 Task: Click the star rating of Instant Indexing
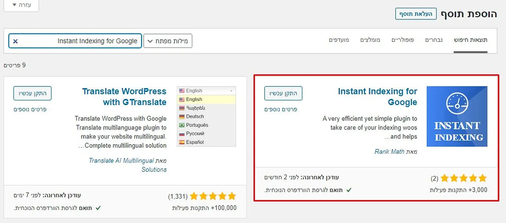point(464,178)
